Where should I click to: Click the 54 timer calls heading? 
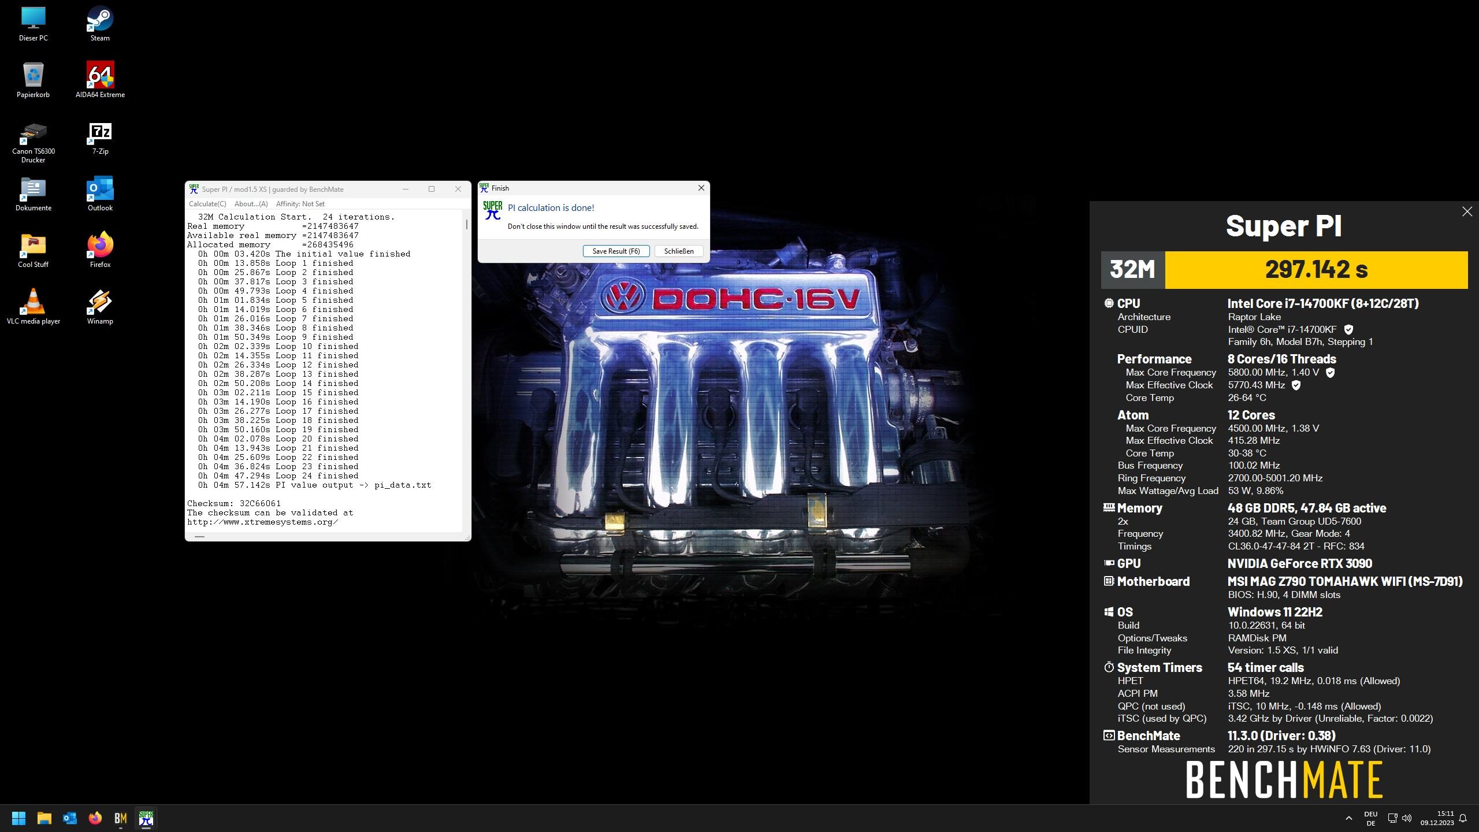click(1266, 668)
